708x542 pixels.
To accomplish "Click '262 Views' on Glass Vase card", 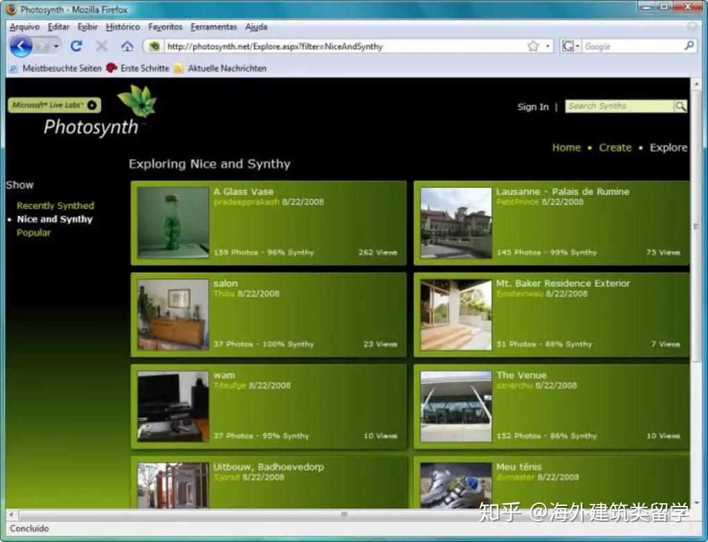I will pyautogui.click(x=378, y=252).
